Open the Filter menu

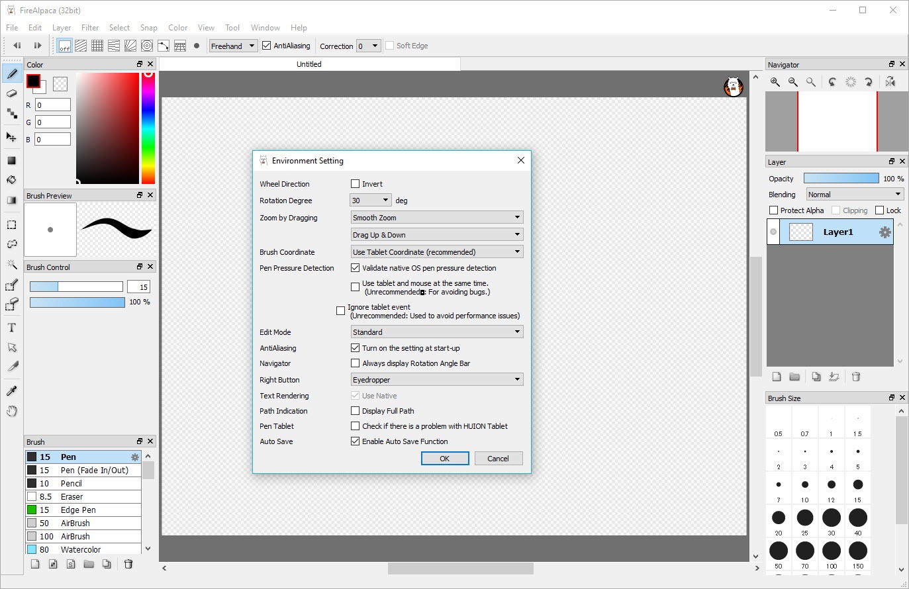[x=90, y=28]
